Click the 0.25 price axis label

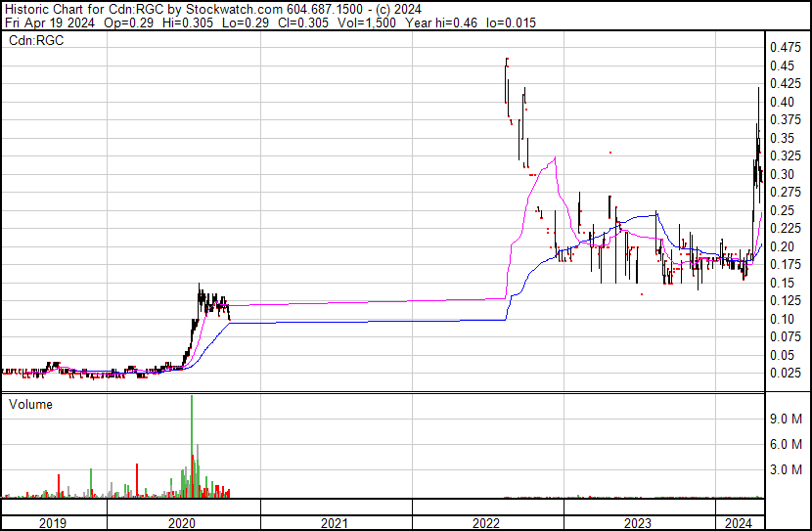(x=782, y=210)
